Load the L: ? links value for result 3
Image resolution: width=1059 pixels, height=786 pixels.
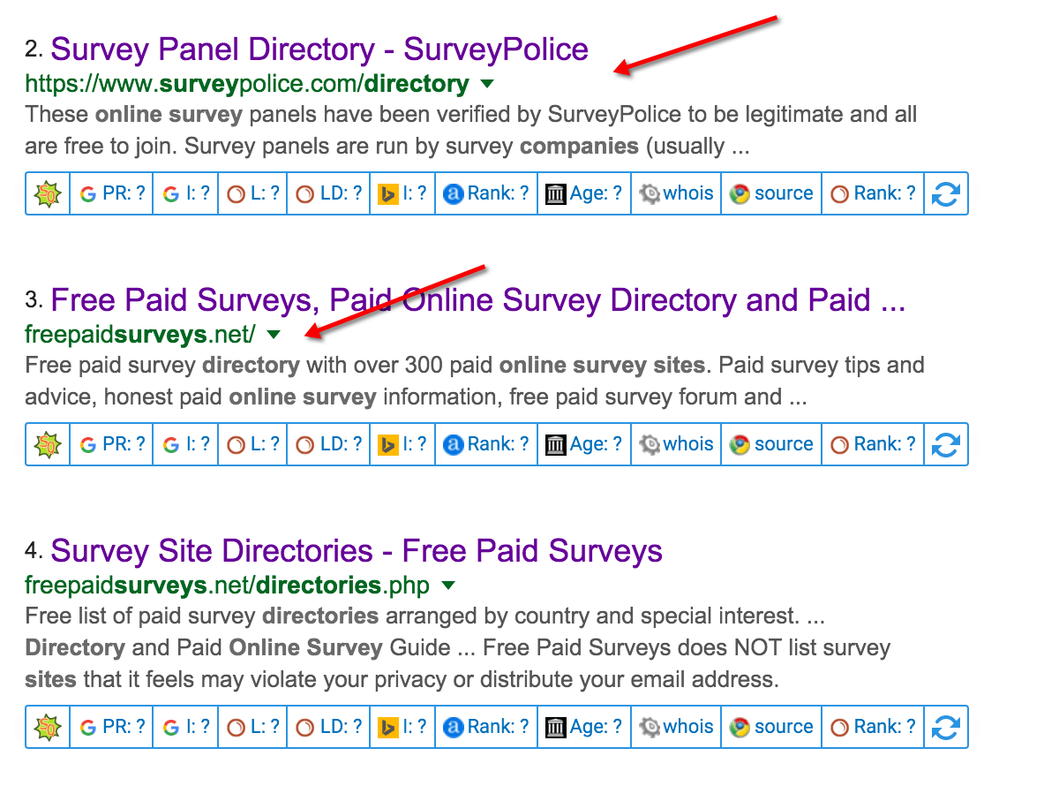pos(252,444)
